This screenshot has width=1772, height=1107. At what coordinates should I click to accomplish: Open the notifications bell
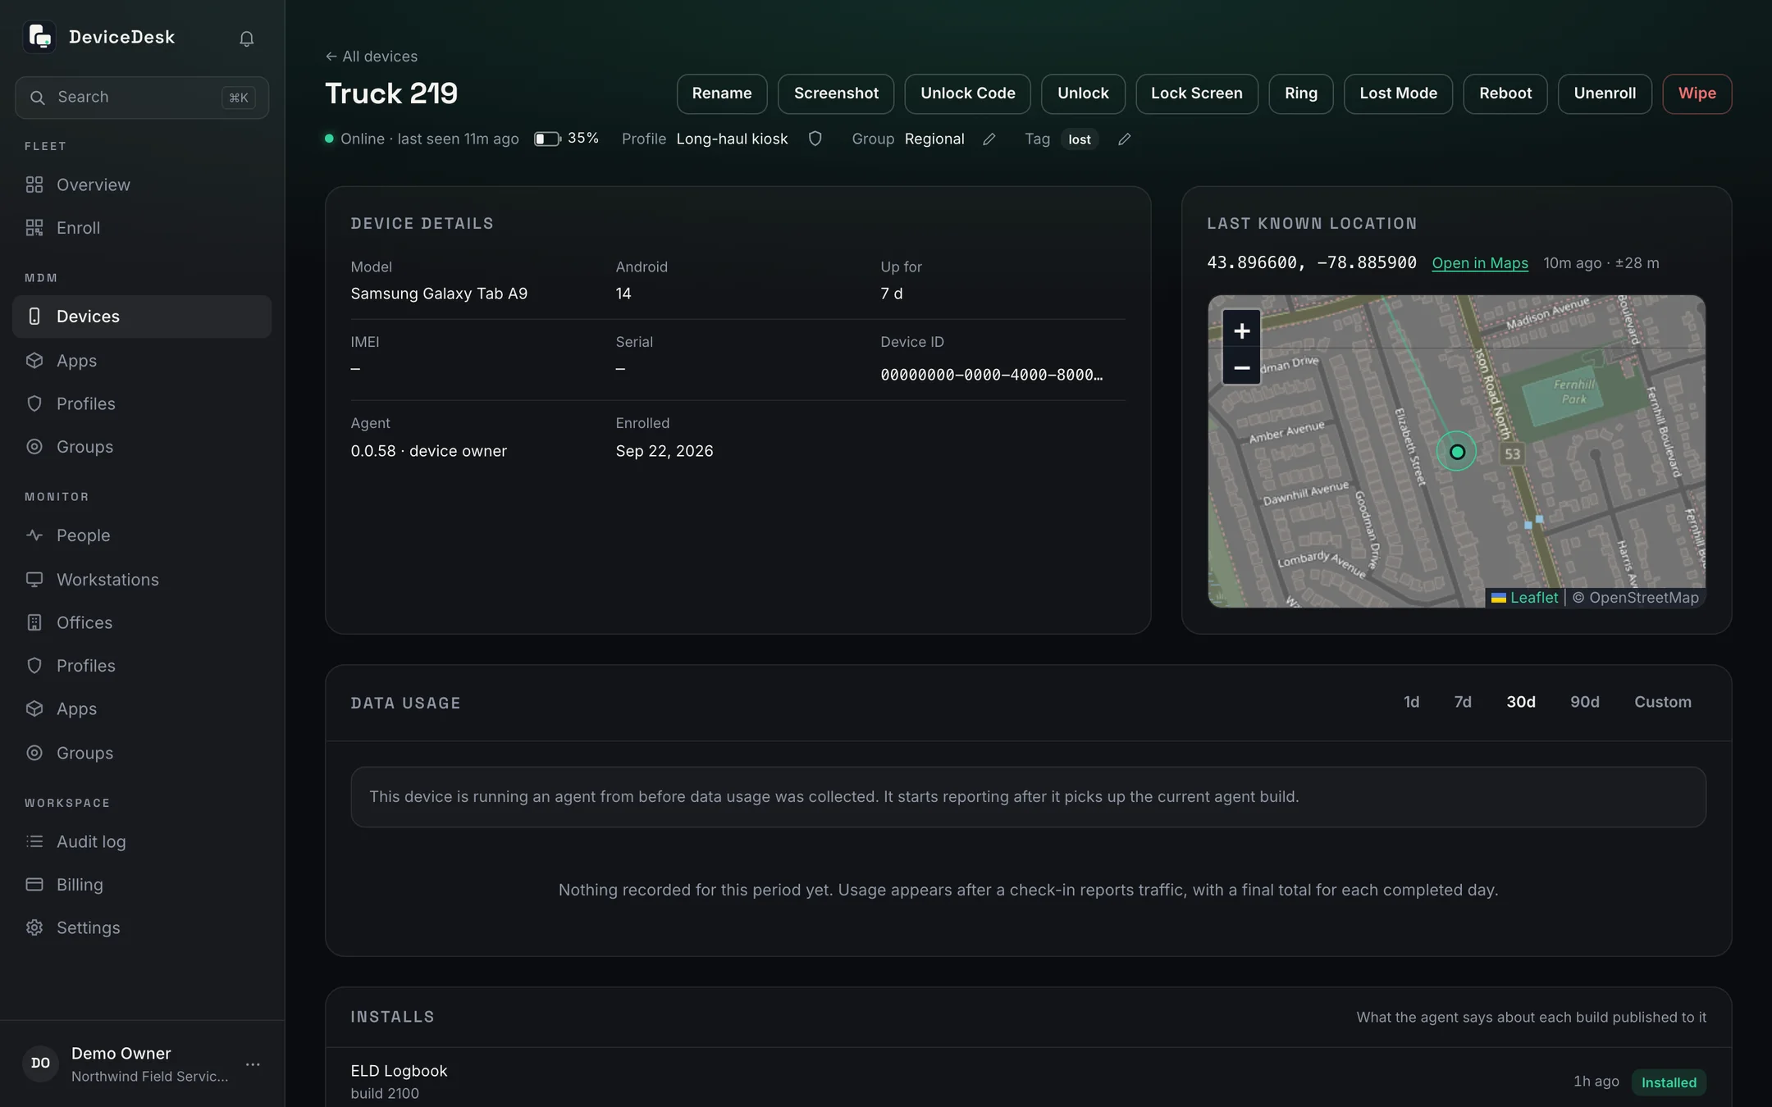[246, 39]
